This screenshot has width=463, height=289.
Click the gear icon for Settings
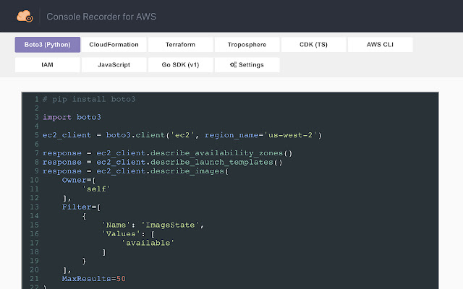pyautogui.click(x=233, y=65)
